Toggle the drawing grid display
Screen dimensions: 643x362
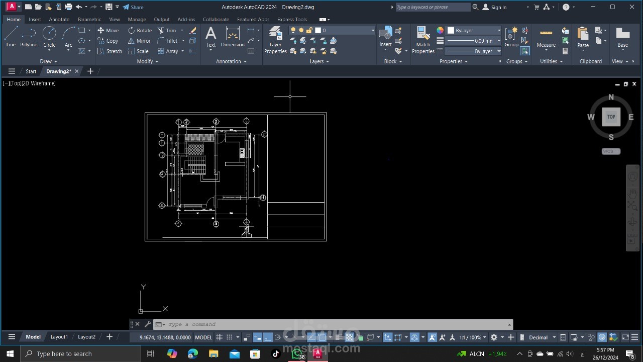[x=219, y=337]
